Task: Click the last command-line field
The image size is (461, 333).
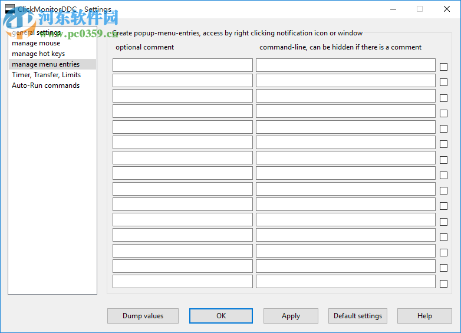Action: click(x=345, y=282)
